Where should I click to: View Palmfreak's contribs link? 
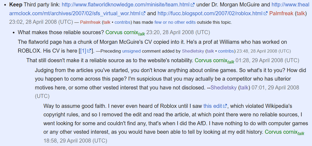point(122,22)
